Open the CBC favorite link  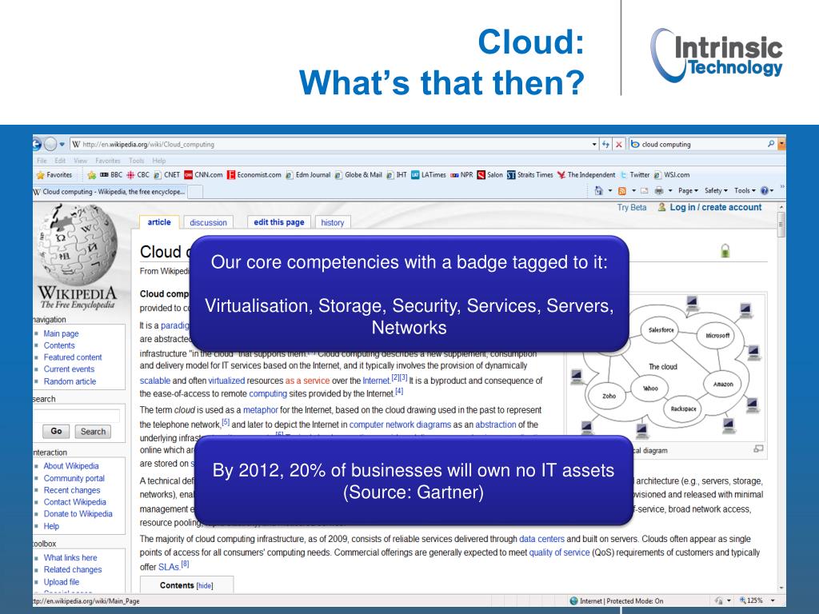pos(138,175)
